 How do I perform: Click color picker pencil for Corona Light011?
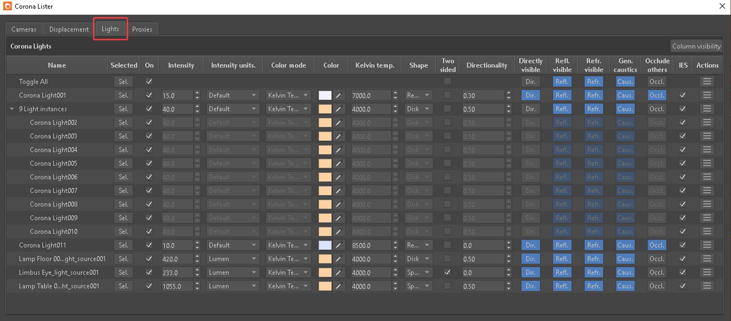point(338,245)
